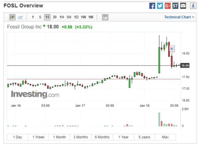Click the 17.50 price axis label

point(186,77)
